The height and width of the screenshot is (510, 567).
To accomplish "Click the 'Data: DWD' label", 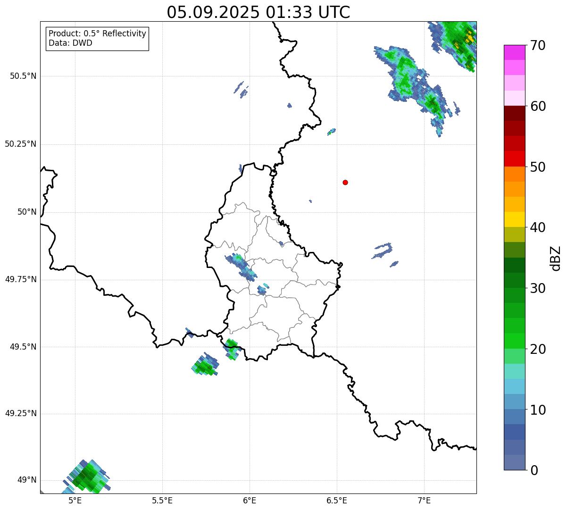I will pyautogui.click(x=71, y=43).
